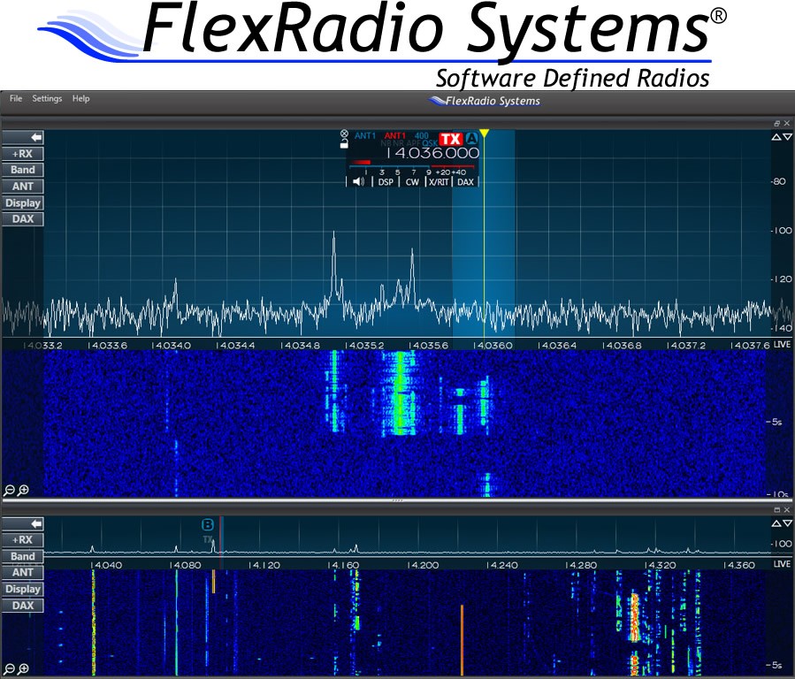Click the yellow slice A frequency marker triangle
The height and width of the screenshot is (679, 795).
(x=485, y=134)
